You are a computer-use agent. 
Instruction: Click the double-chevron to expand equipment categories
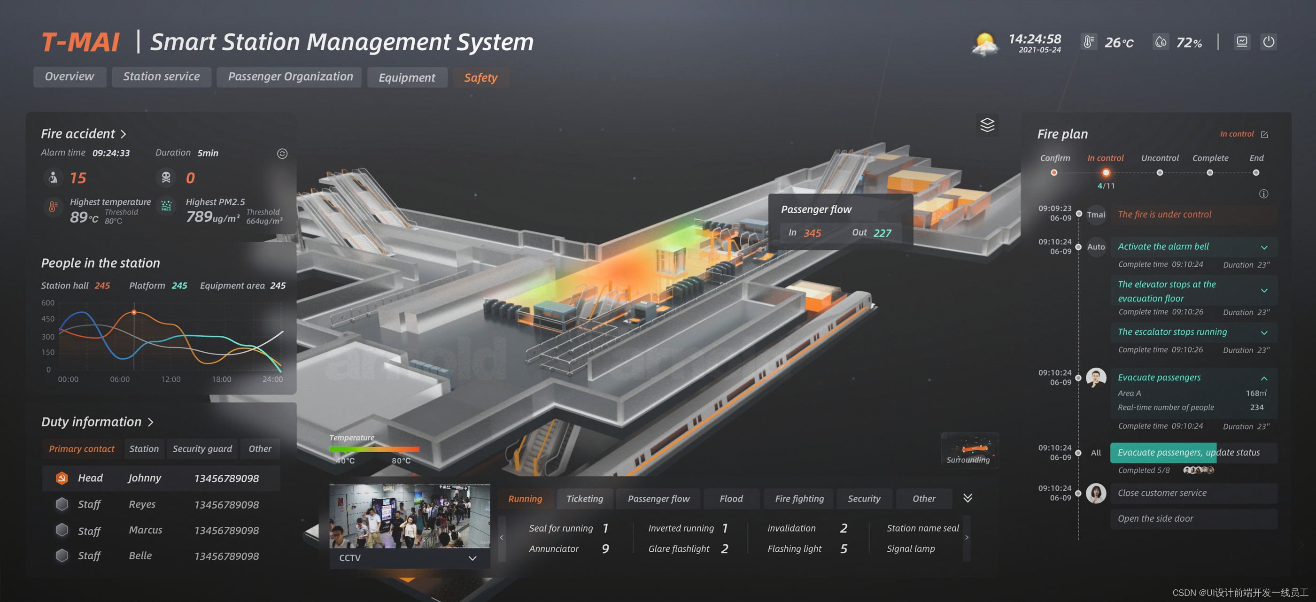click(968, 498)
